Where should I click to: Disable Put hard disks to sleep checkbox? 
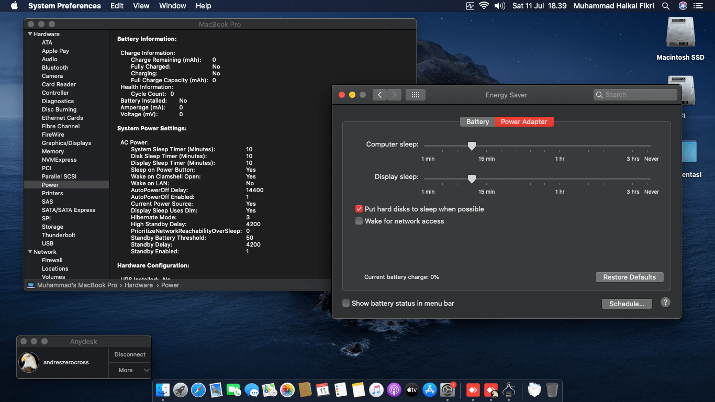pos(359,209)
